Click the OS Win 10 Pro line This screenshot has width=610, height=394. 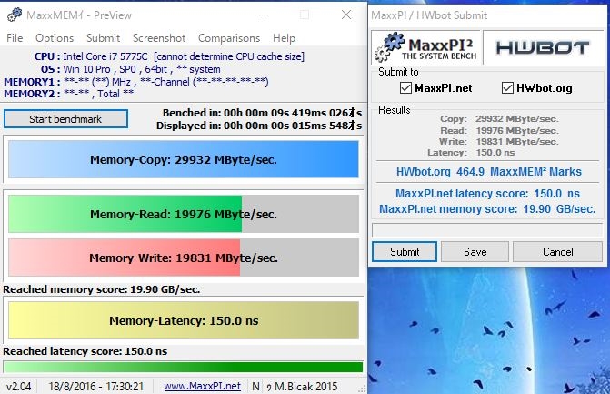coord(131,69)
